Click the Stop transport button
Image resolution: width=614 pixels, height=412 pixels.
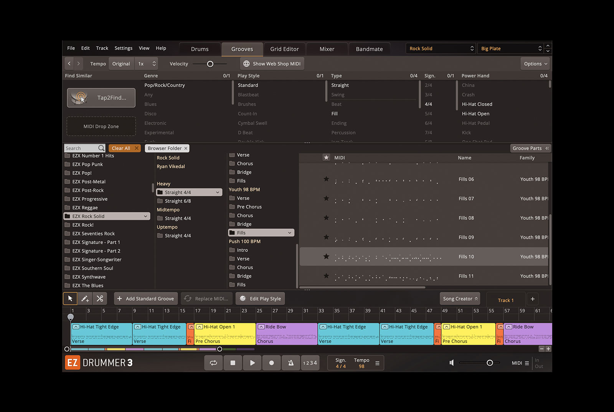click(233, 363)
